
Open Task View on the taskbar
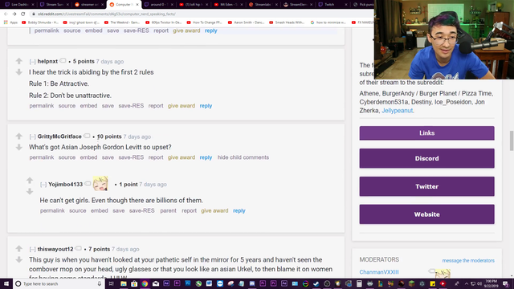pyautogui.click(x=111, y=283)
